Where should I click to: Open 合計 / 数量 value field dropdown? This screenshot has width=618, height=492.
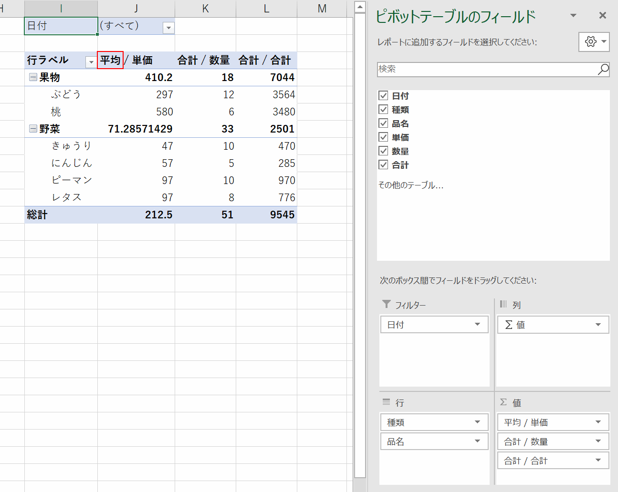[598, 441]
